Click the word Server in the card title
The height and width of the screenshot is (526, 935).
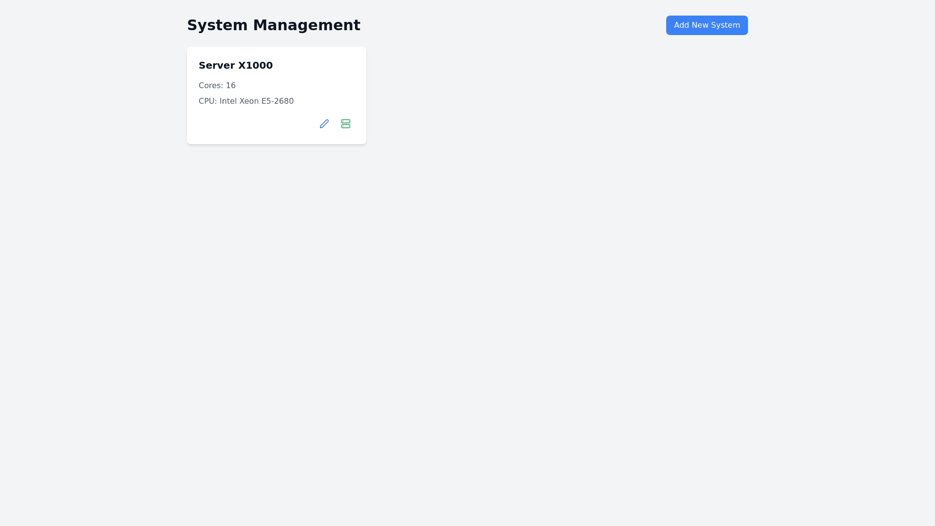coord(216,65)
